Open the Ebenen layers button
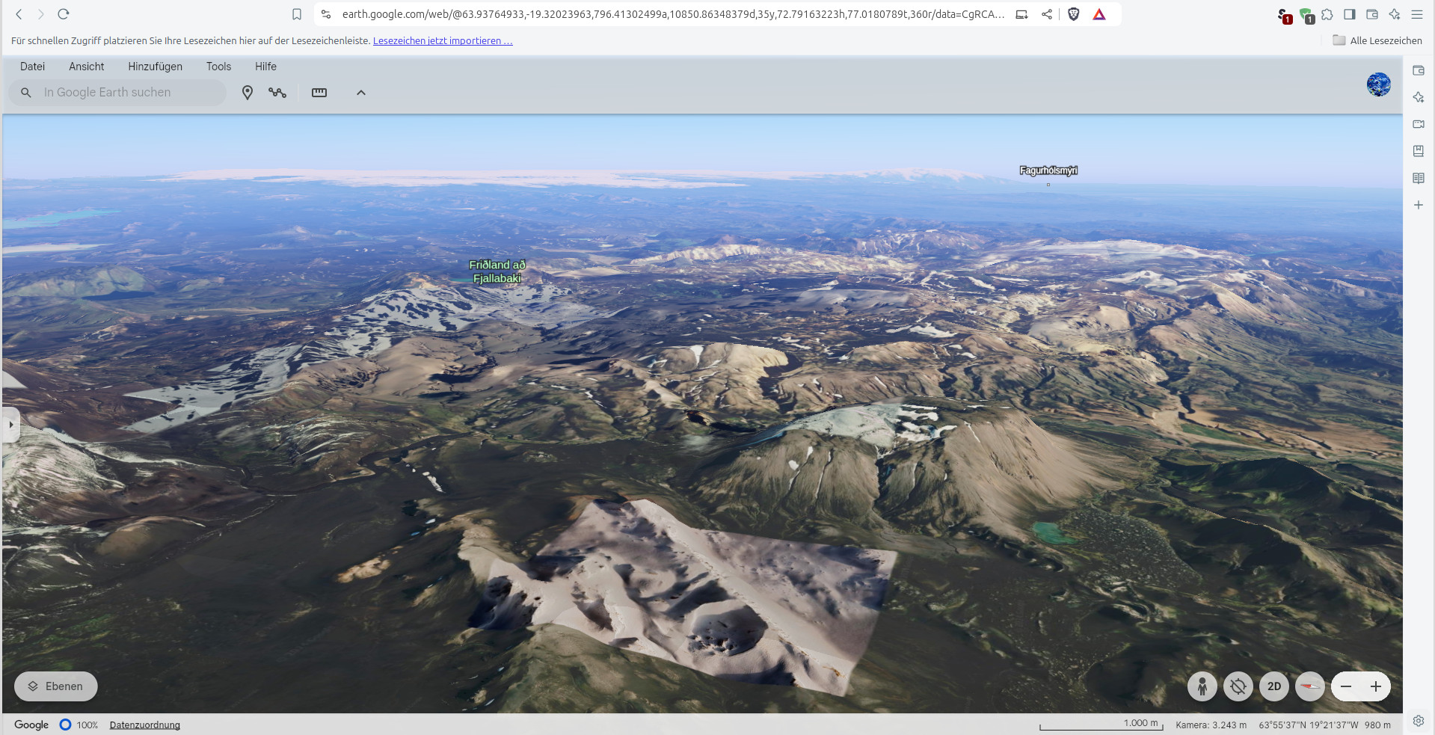1435x735 pixels. (x=56, y=686)
